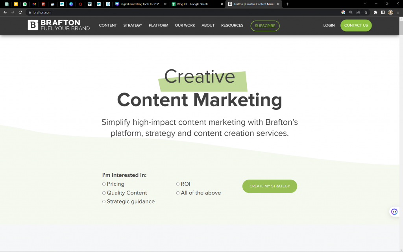Click the scrollbar down arrow
Viewport: 403px width, 252px height.
pos(401,250)
